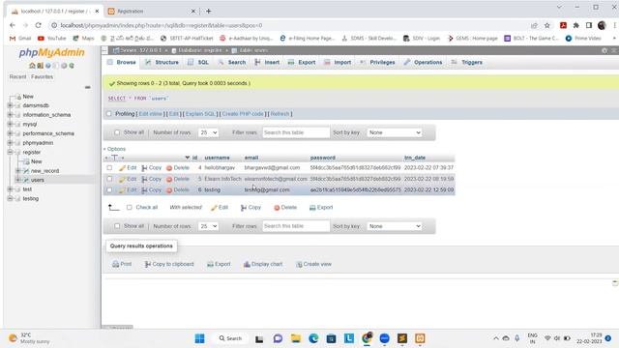Open File Explorer from taskbar
Viewport: 619px width, 348px height.
296,338
